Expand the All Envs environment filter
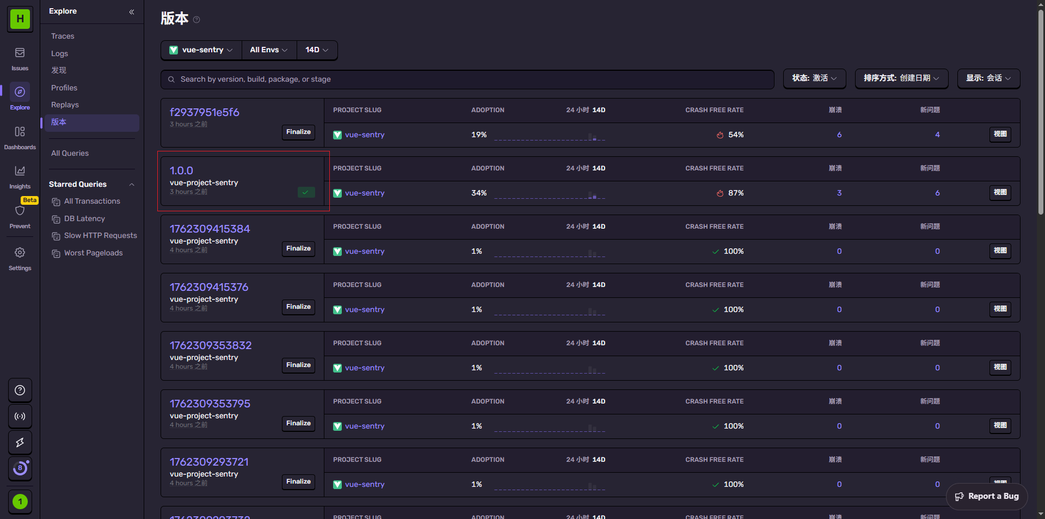Image resolution: width=1045 pixels, height=519 pixels. (x=269, y=50)
